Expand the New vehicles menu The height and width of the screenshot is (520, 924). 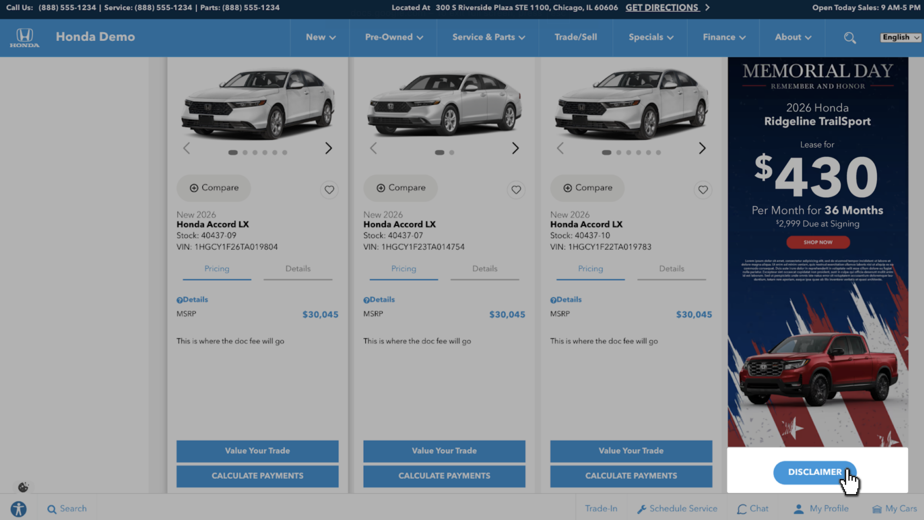(x=321, y=37)
